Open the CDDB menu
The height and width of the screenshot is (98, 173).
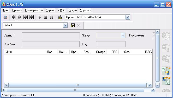tap(62, 10)
